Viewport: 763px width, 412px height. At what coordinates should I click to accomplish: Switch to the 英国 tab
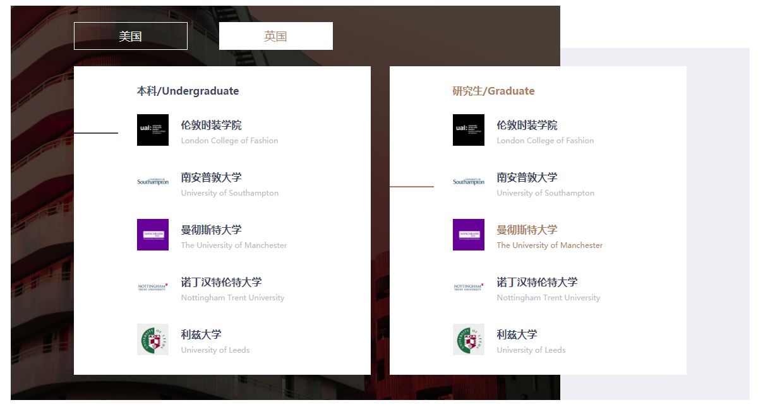click(276, 36)
